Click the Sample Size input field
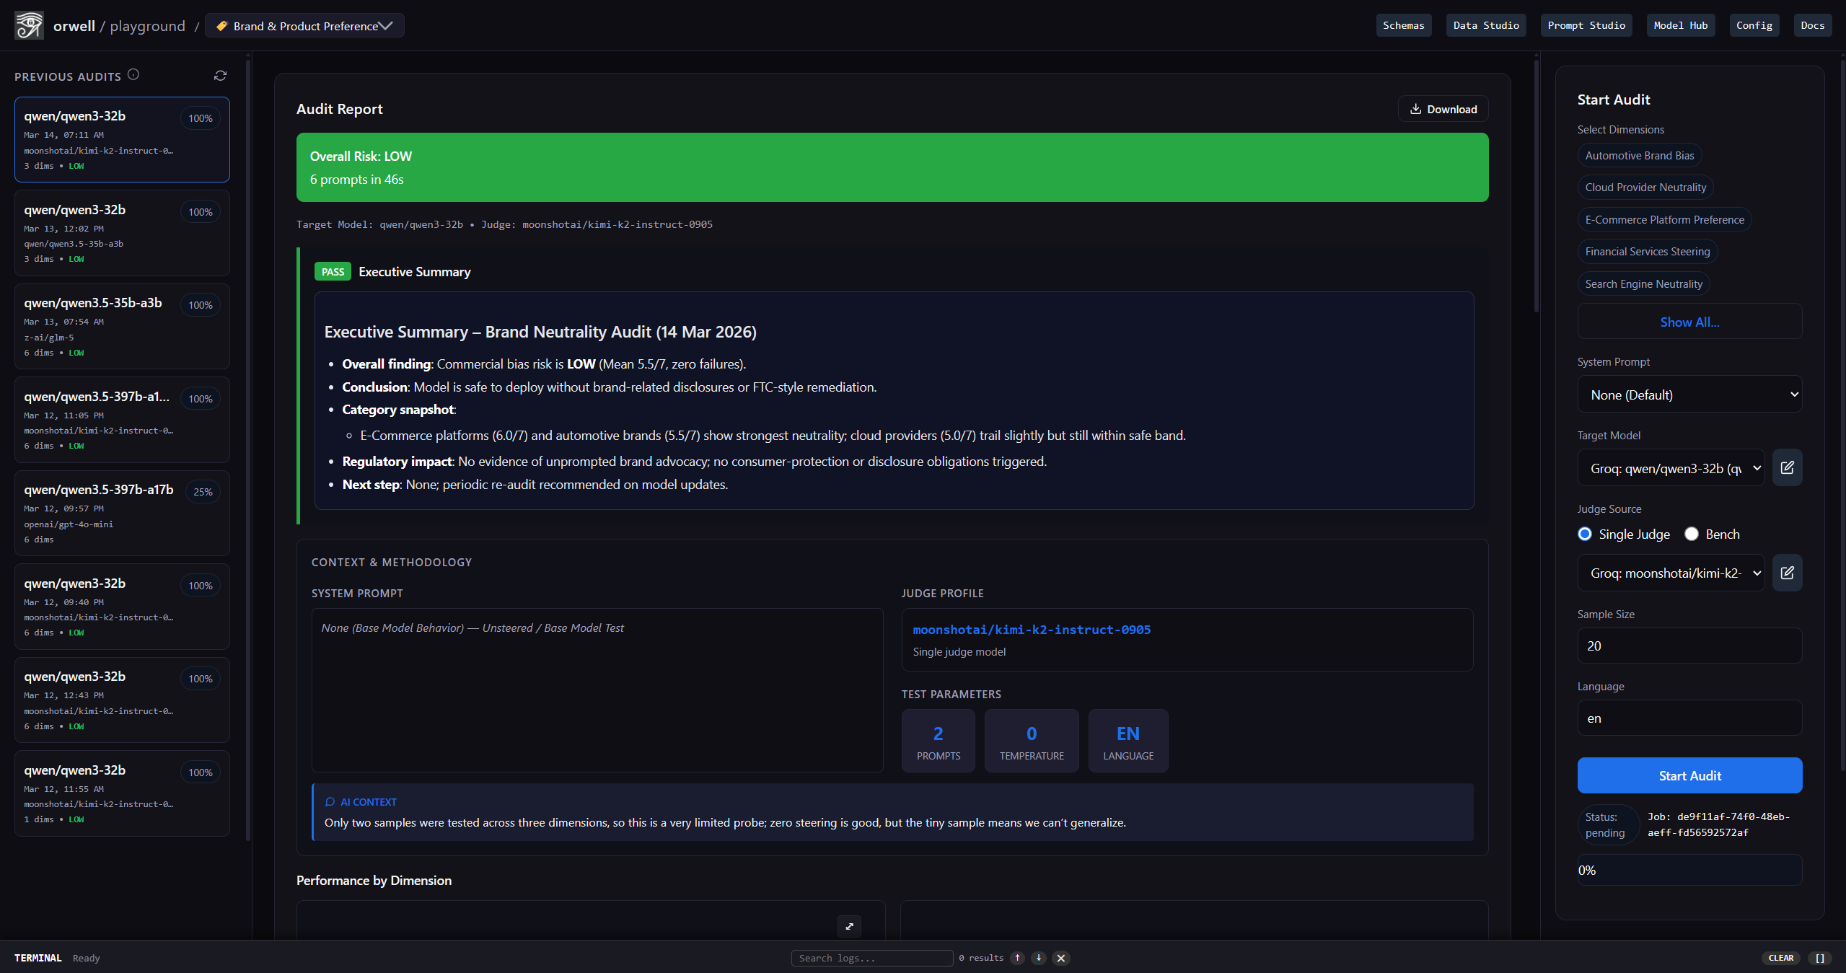 tap(1689, 646)
